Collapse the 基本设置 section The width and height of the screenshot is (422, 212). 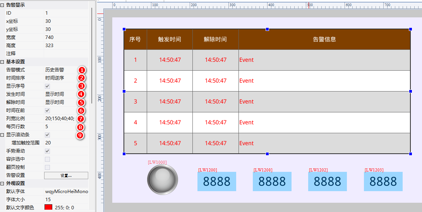pyautogui.click(x=2, y=62)
